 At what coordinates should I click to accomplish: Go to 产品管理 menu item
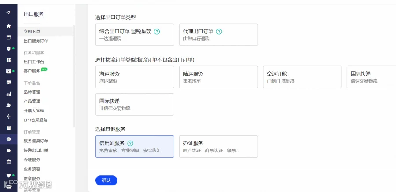pyautogui.click(x=32, y=101)
